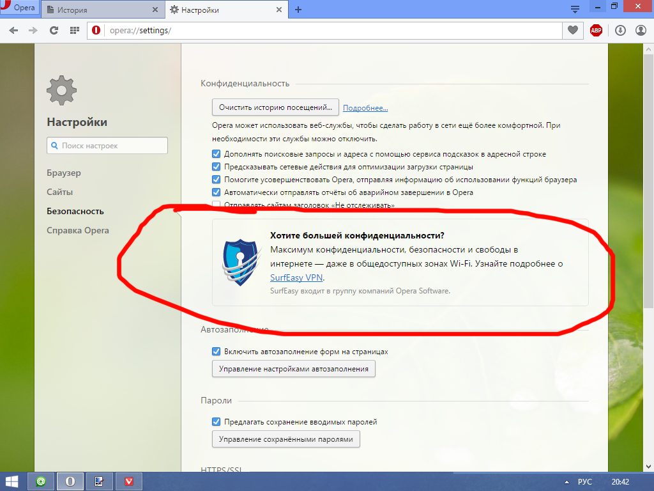Open the downloads panel
Screen dimensions: 654x491
click(620, 31)
